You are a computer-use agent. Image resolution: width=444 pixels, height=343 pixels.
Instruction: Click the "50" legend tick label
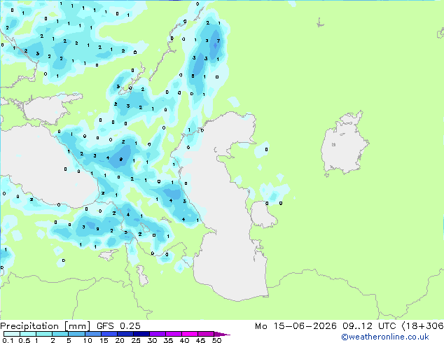point(216,340)
